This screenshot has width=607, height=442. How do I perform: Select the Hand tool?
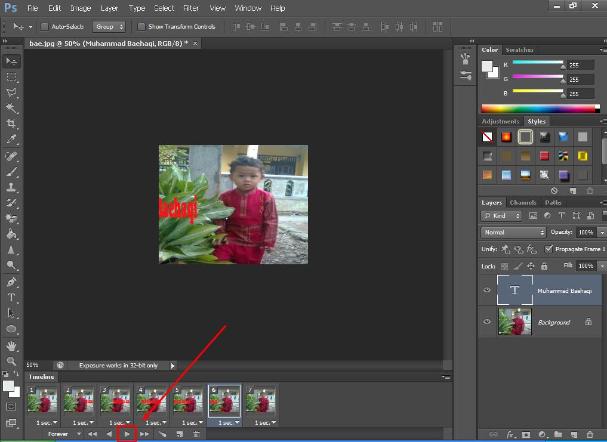coord(11,345)
